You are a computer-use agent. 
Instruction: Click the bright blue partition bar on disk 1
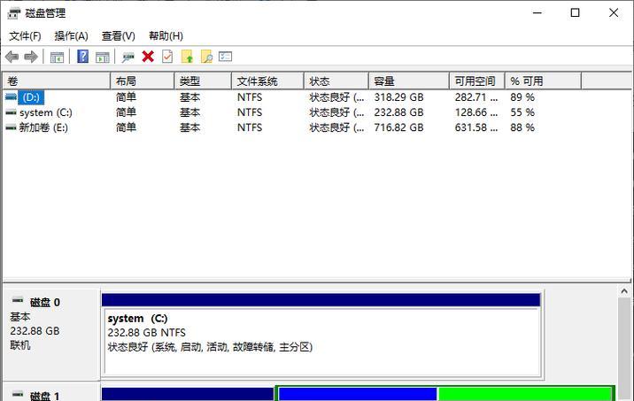pyautogui.click(x=358, y=394)
